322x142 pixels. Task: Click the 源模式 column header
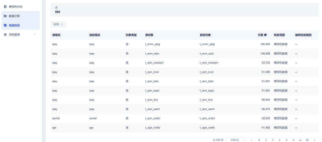coord(56,35)
